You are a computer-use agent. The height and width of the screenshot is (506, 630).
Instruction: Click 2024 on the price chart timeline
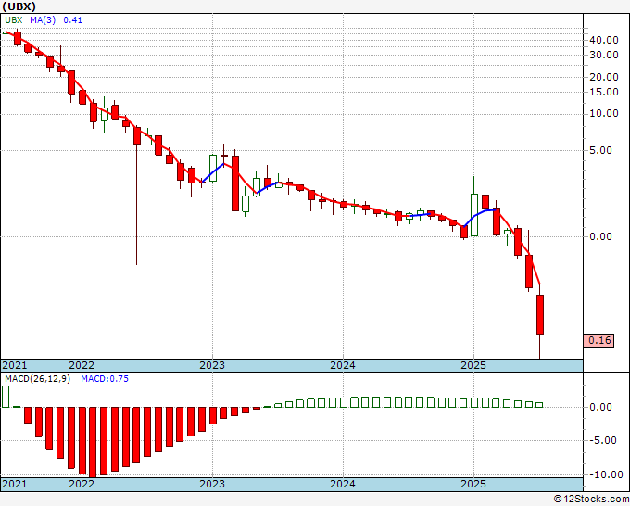coord(343,365)
